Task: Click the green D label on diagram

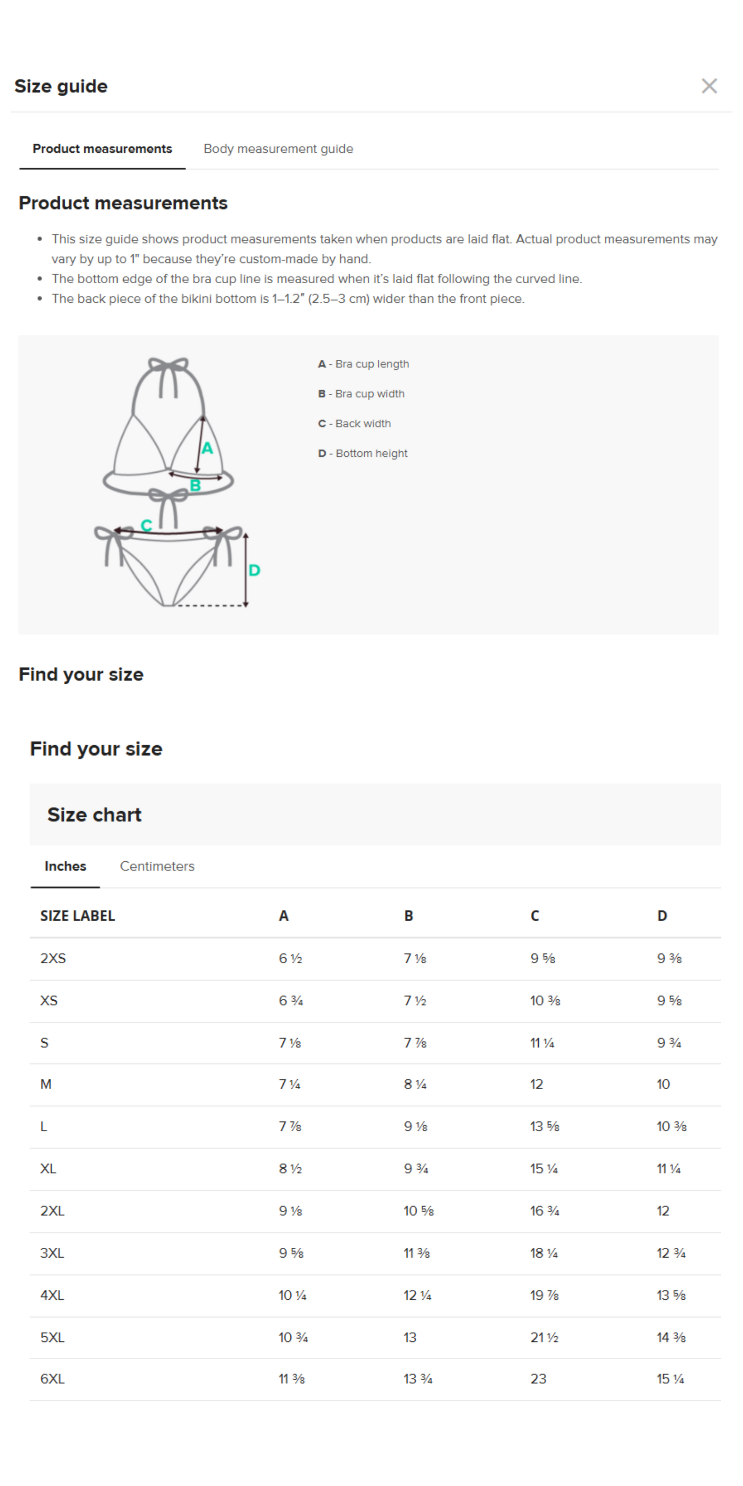Action: (x=254, y=570)
